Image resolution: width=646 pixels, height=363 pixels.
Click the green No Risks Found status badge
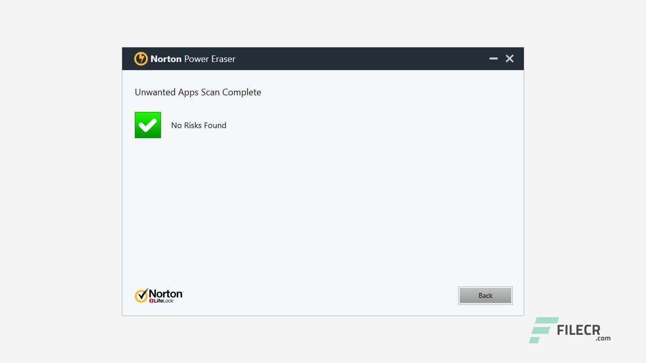point(147,125)
